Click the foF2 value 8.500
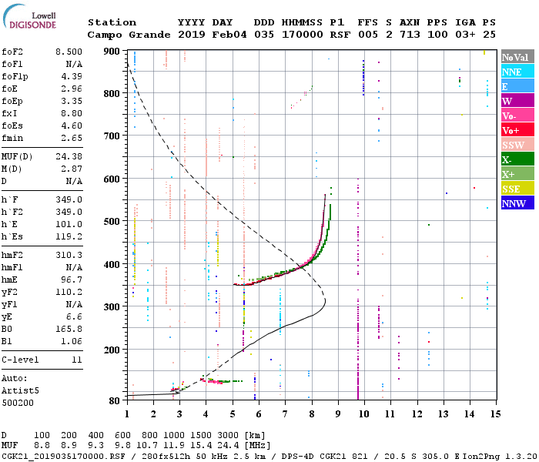The width and height of the screenshot is (539, 462). click(x=69, y=52)
